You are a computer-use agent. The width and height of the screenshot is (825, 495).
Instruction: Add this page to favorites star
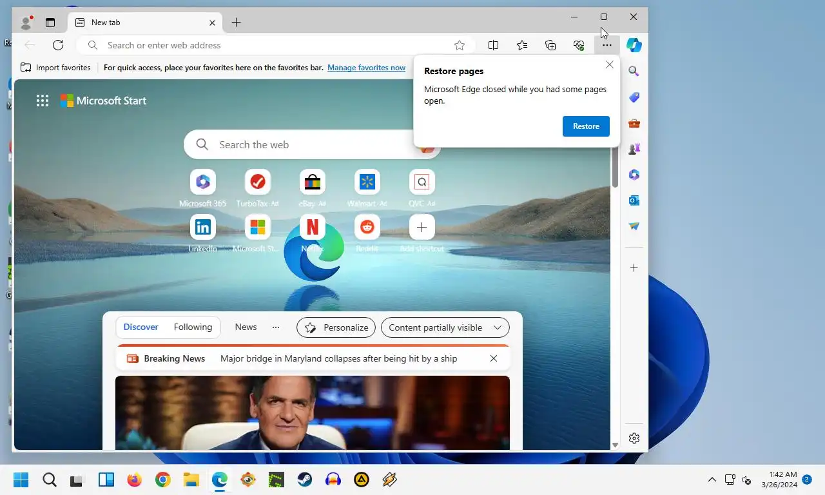[x=460, y=45]
